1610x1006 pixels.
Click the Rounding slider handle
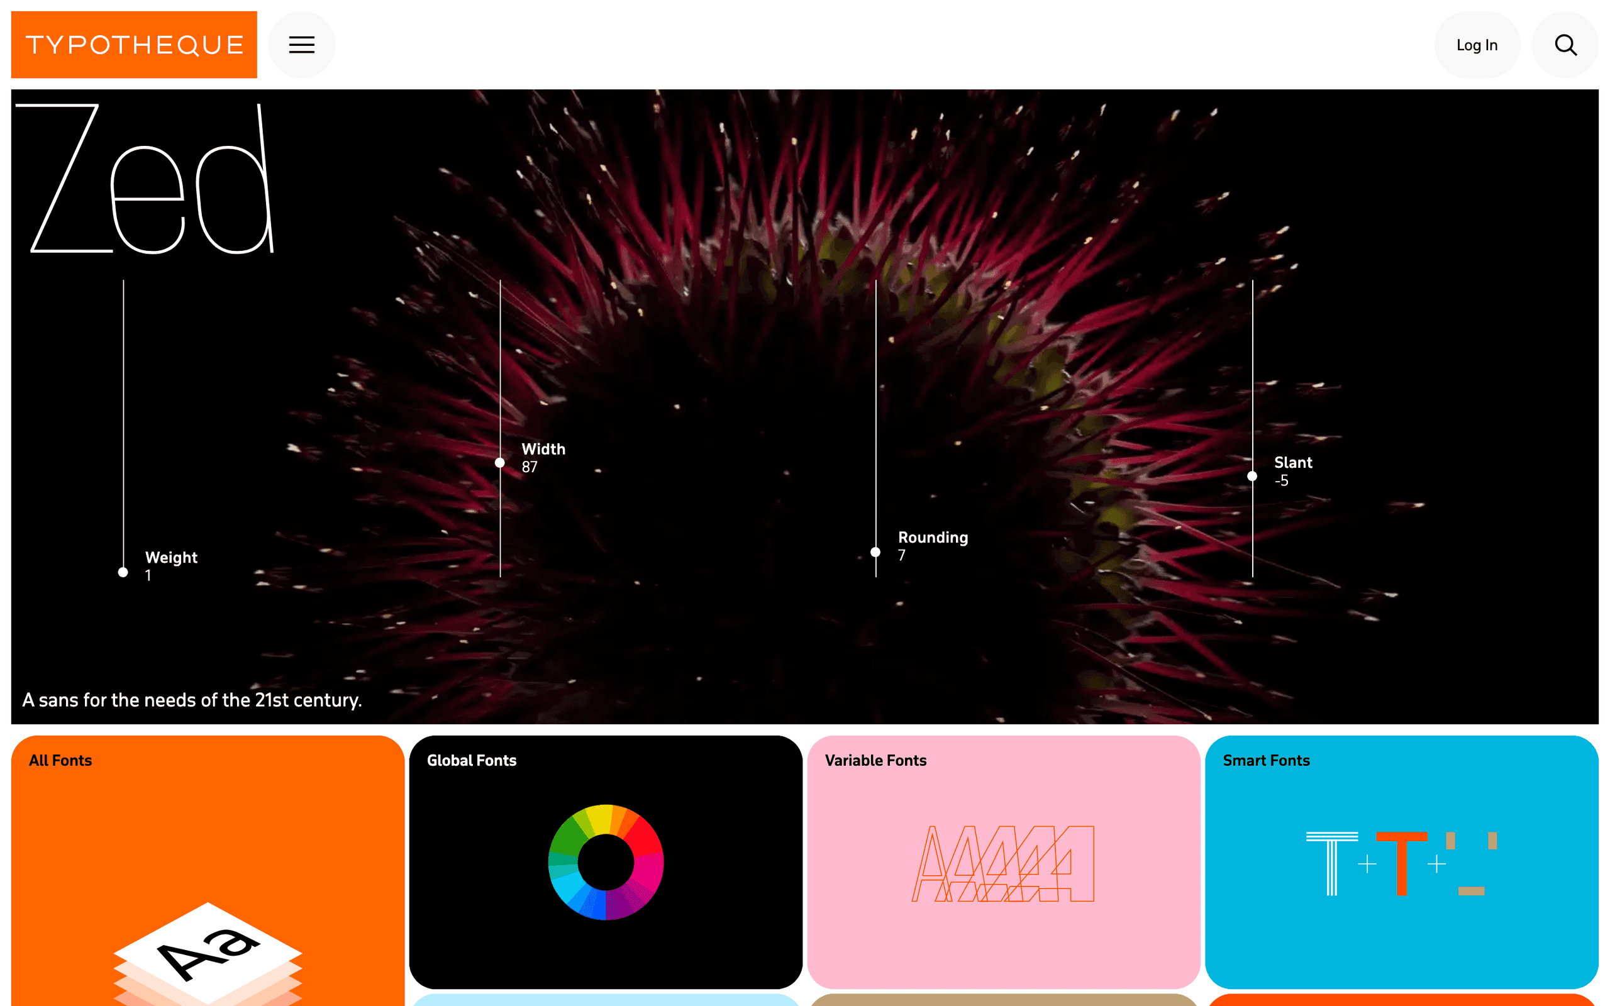point(875,551)
